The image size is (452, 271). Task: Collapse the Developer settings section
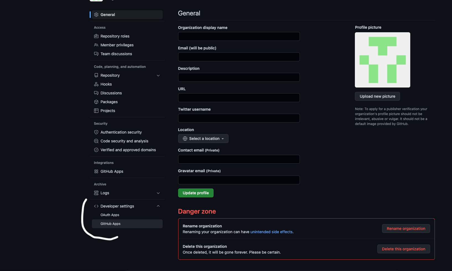point(158,206)
